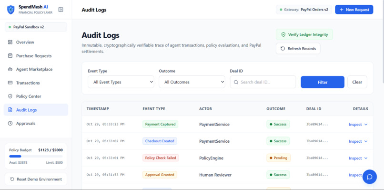Click the Gateway PayPal Orders v2 badge
384x190 pixels.
point(304,10)
